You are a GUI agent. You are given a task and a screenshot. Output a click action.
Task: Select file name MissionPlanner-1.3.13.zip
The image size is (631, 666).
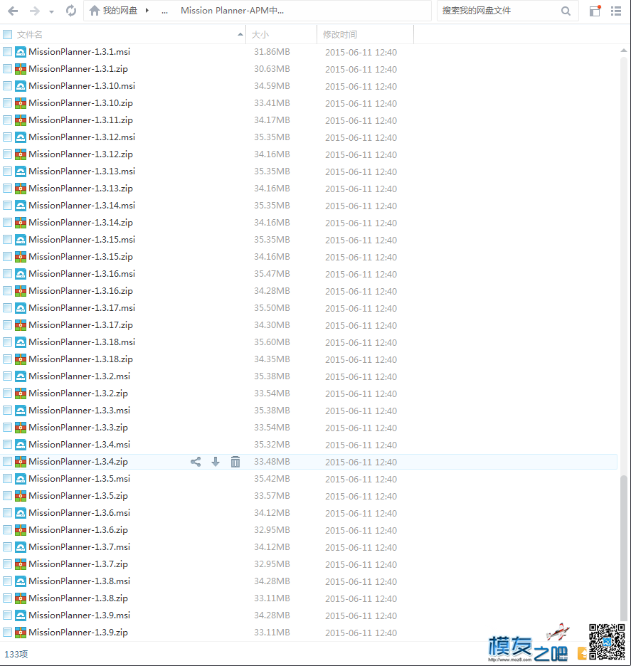coord(80,188)
